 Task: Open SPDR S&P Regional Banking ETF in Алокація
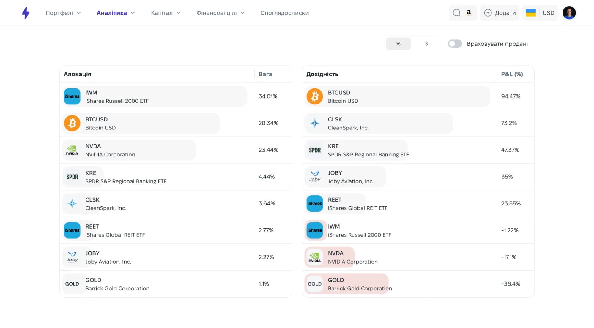click(x=126, y=181)
